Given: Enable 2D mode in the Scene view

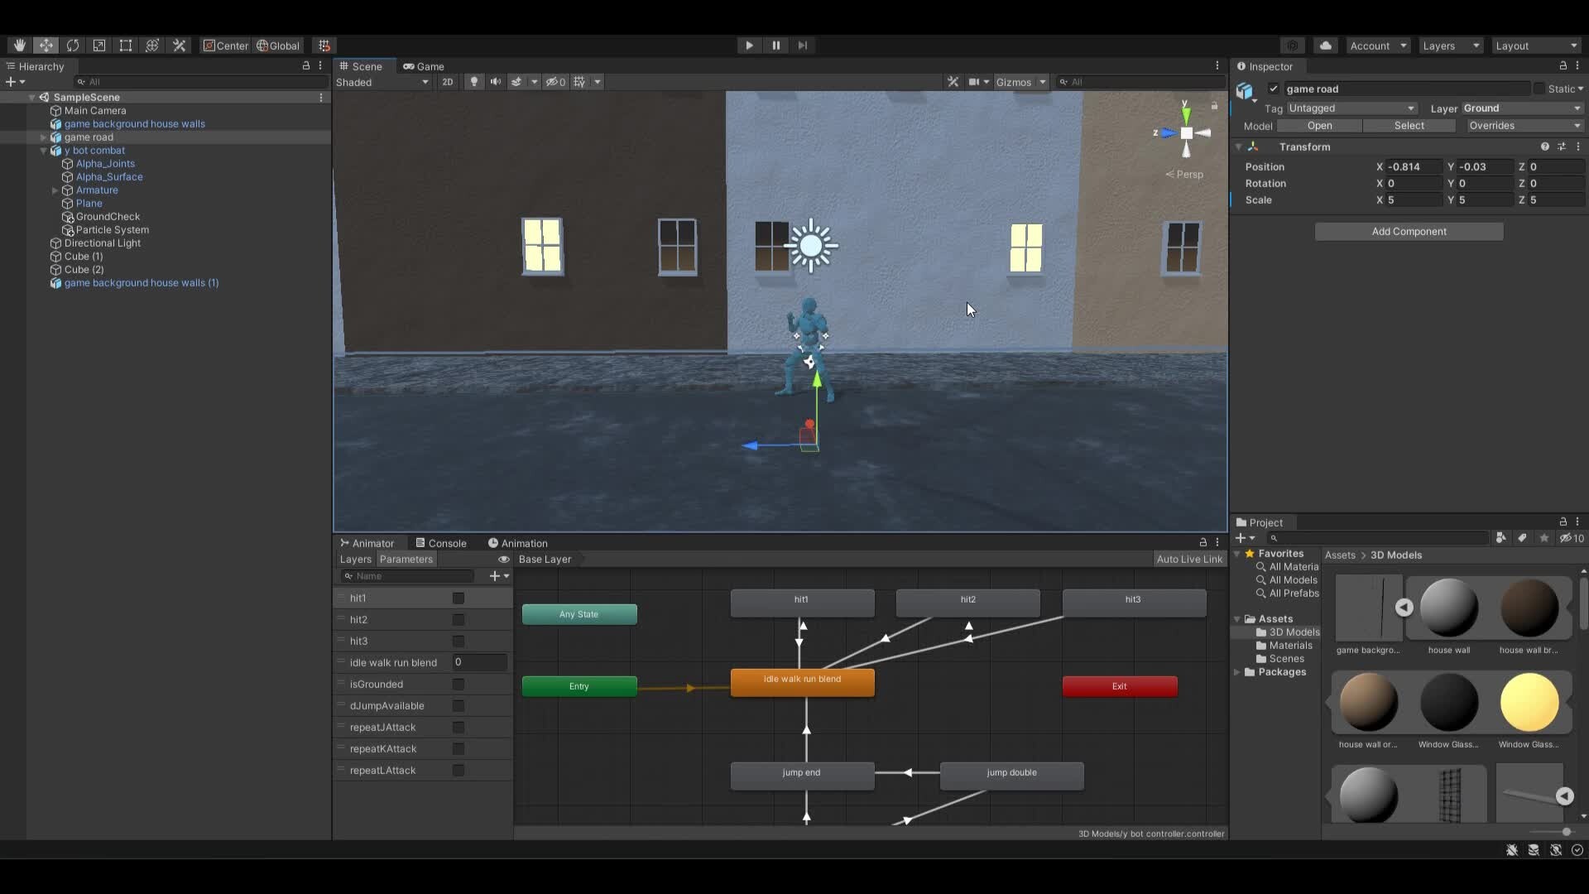Looking at the screenshot, I should (447, 81).
